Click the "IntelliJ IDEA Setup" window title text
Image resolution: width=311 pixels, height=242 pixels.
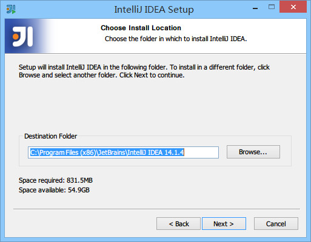(154, 10)
